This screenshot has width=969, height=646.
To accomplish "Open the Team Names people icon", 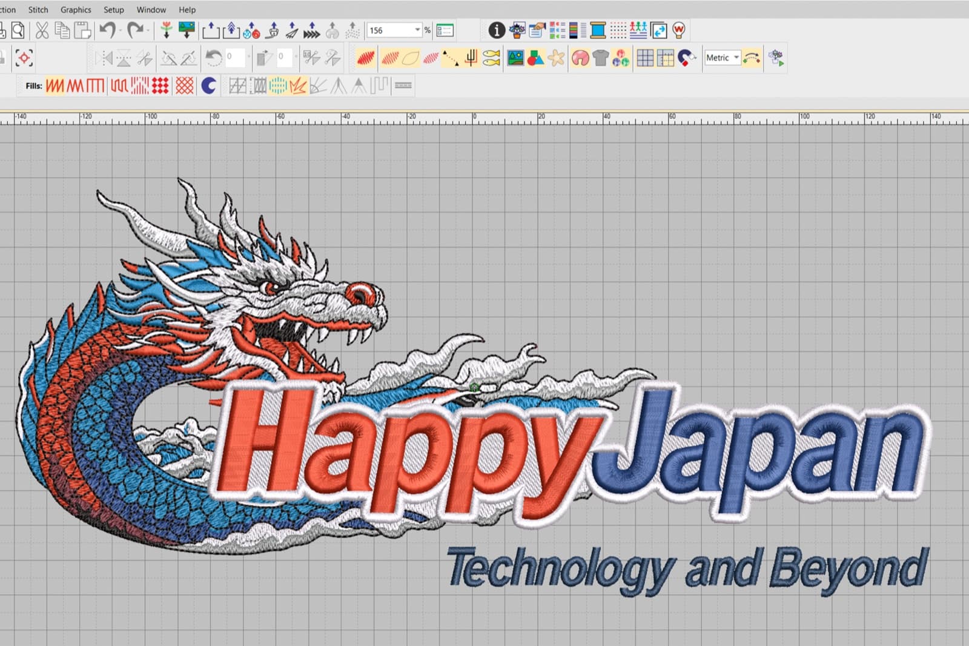I will click(638, 30).
